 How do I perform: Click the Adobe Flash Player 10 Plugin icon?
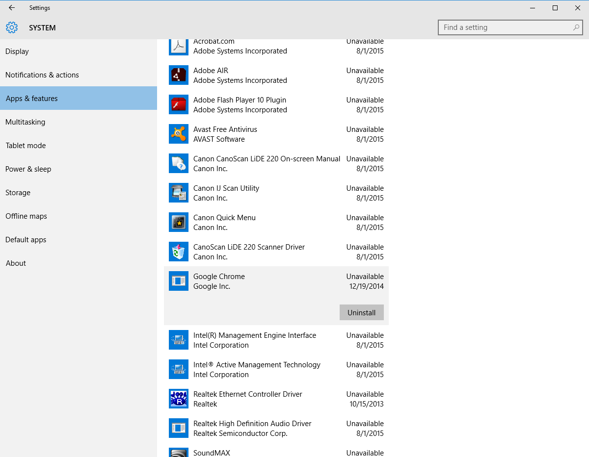pos(179,104)
